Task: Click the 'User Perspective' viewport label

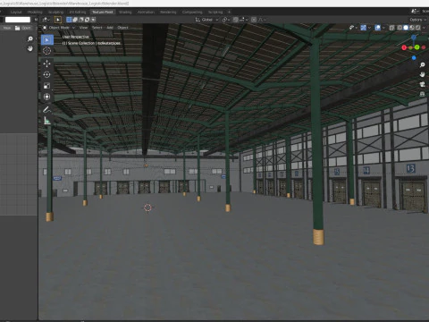Action: click(75, 37)
